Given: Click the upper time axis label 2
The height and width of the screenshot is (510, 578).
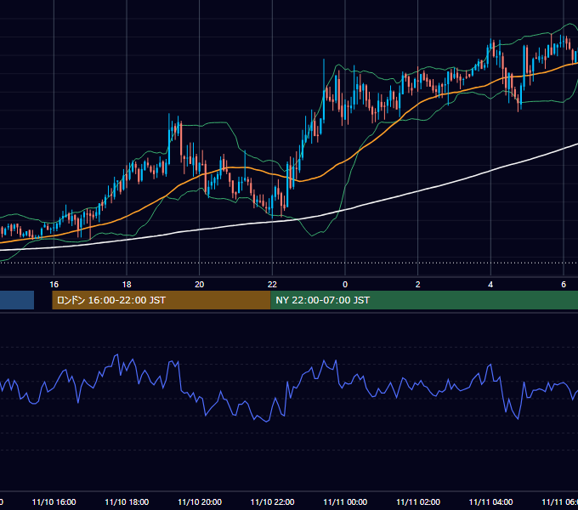Looking at the screenshot, I should click(417, 284).
